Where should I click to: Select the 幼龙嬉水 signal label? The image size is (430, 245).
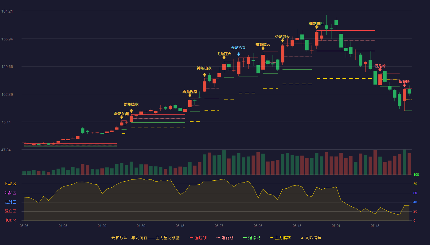131,104
